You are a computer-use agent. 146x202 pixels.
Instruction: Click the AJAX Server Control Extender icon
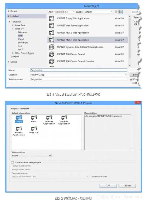pos(52,61)
